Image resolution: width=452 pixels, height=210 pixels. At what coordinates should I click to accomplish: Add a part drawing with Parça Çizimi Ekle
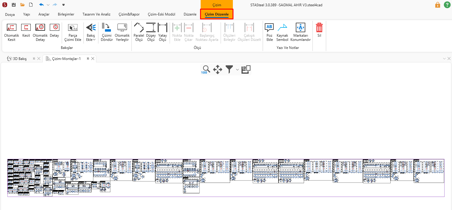click(x=73, y=32)
